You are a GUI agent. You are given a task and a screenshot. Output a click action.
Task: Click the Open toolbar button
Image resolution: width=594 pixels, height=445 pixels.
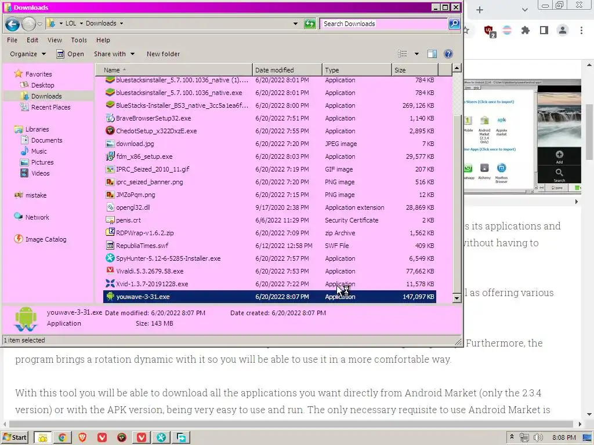coord(70,54)
